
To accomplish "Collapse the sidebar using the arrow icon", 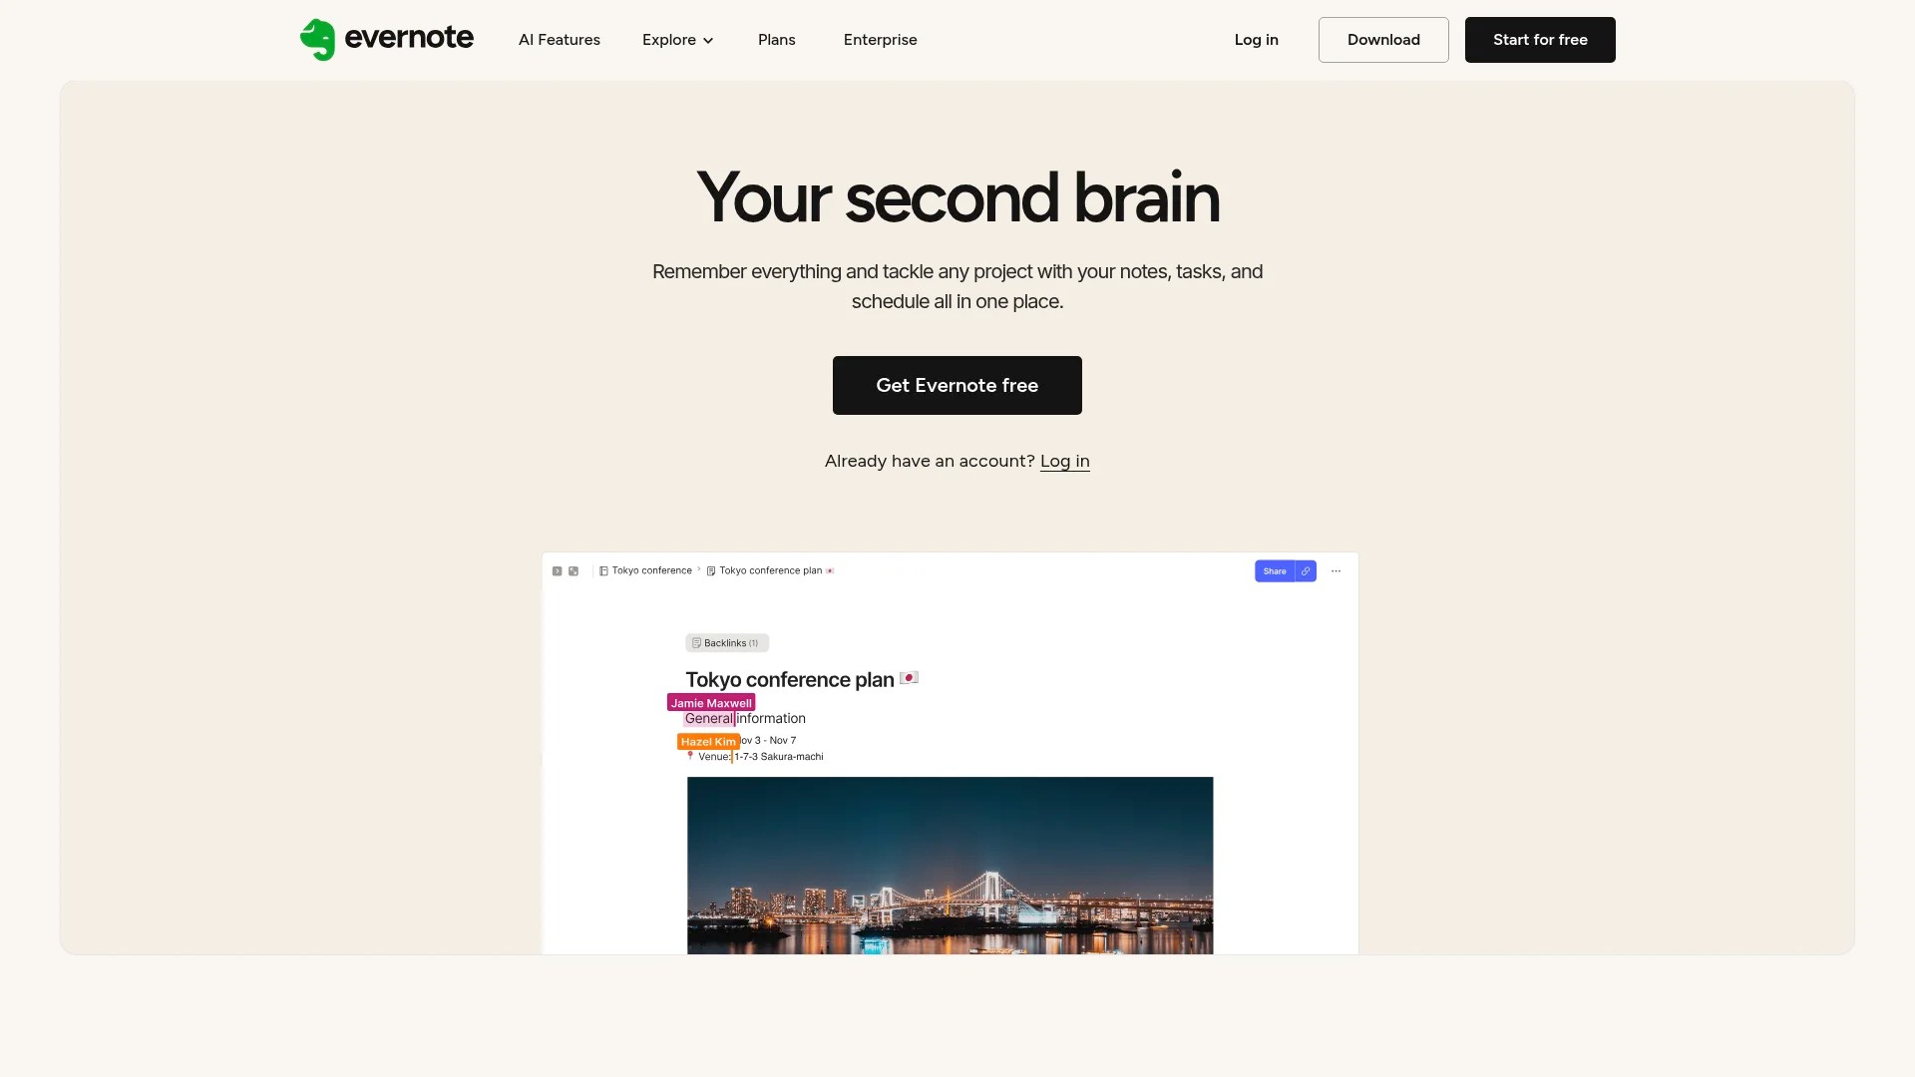I will [x=558, y=570].
